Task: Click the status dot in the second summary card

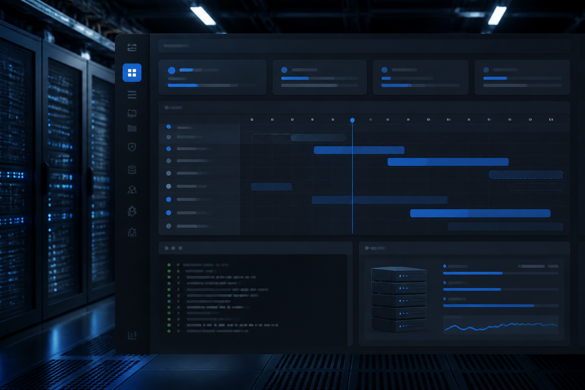Action: click(284, 70)
